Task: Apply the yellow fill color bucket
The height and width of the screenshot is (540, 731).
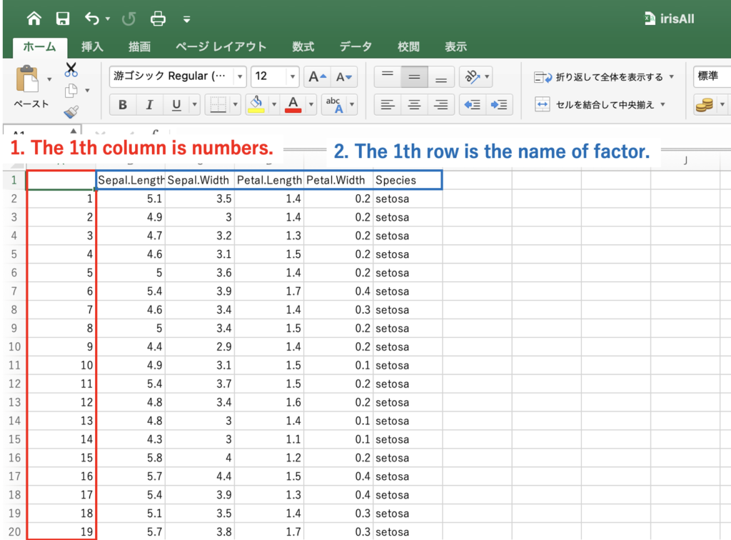Action: (x=256, y=105)
